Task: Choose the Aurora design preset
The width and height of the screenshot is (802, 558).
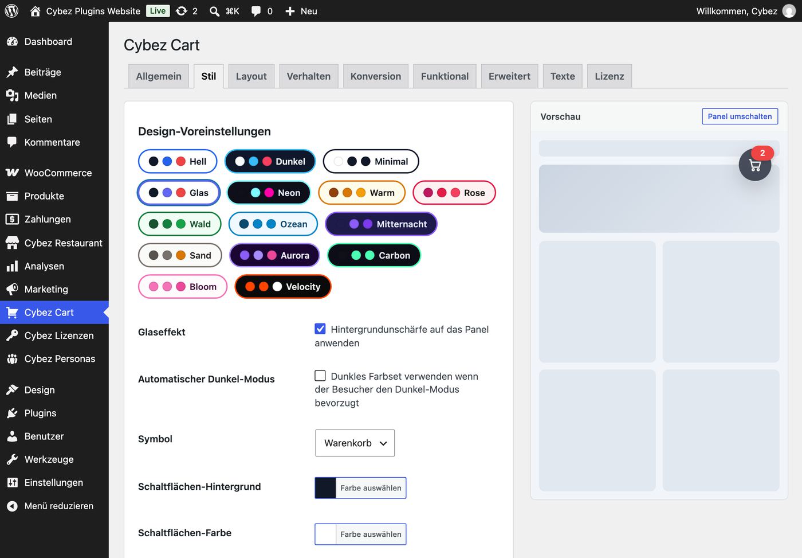Action: click(x=274, y=255)
